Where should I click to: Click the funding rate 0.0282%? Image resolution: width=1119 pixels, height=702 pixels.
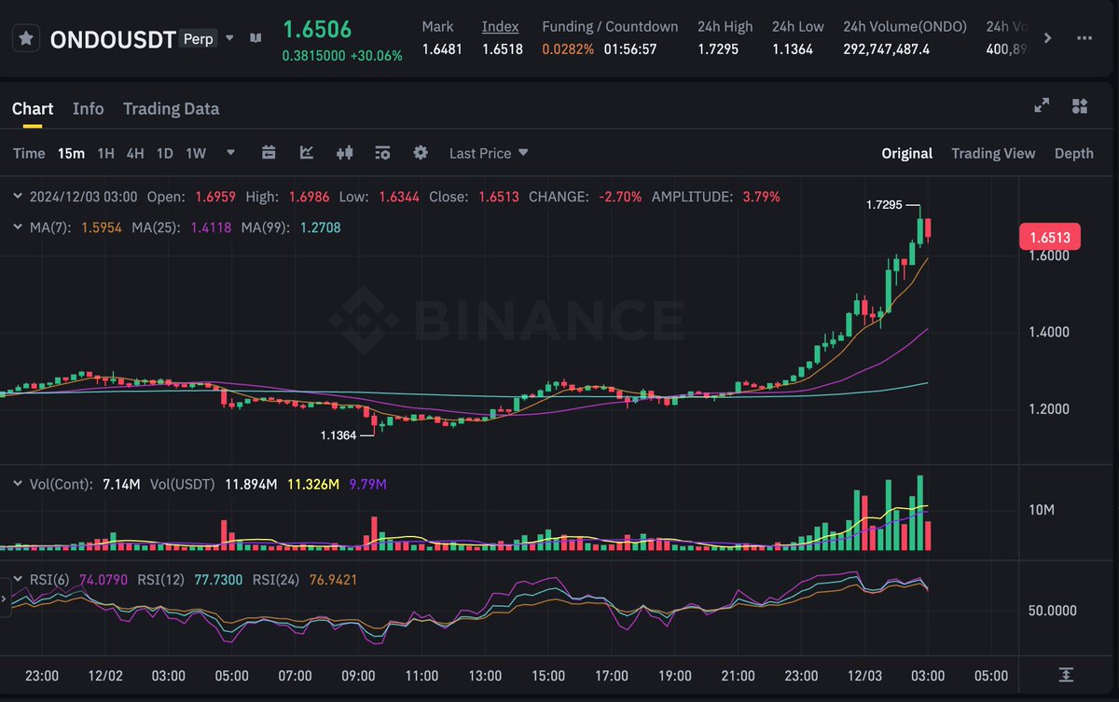(568, 48)
